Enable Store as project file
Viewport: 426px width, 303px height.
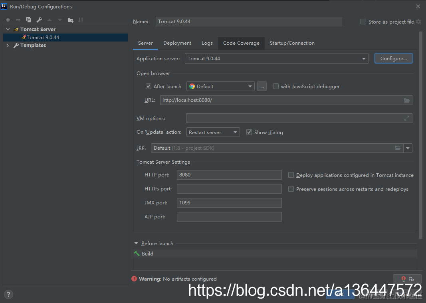(363, 22)
